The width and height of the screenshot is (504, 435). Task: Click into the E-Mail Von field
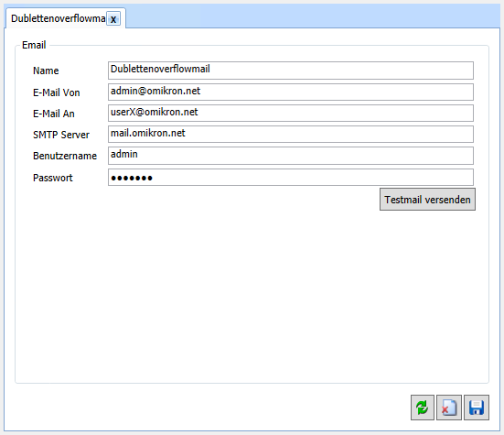291,92
